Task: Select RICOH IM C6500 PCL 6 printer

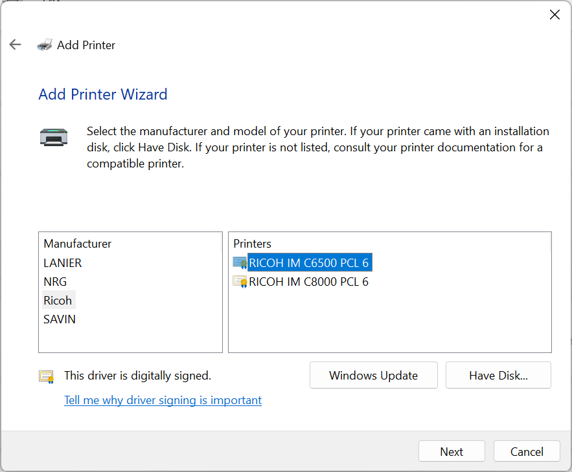Action: point(309,263)
